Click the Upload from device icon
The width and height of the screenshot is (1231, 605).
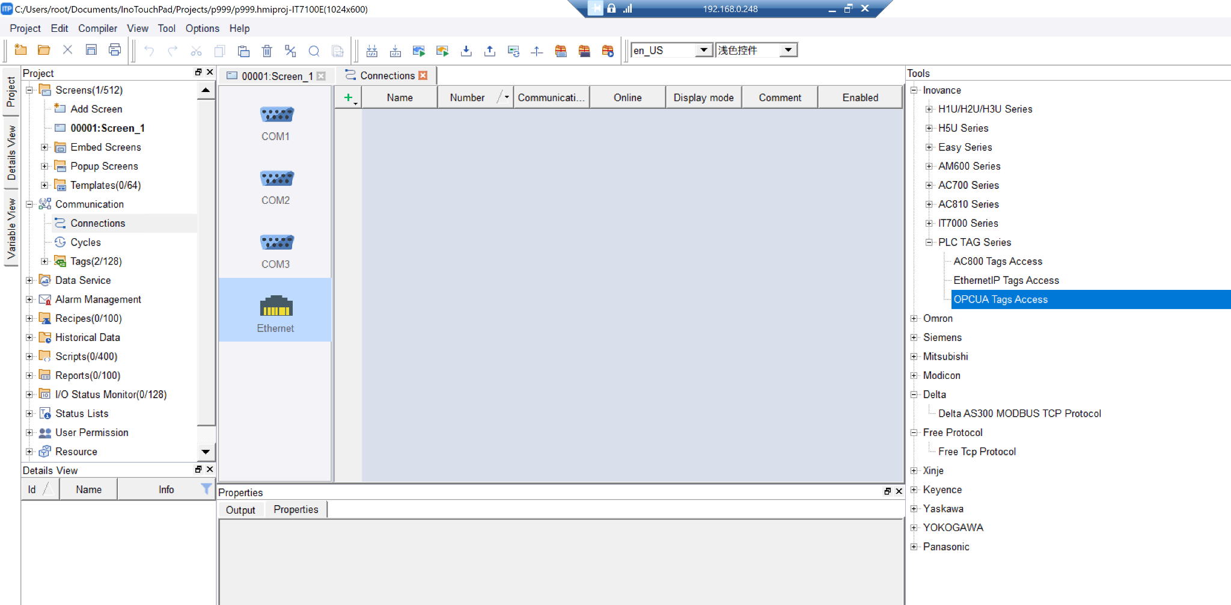click(x=490, y=51)
